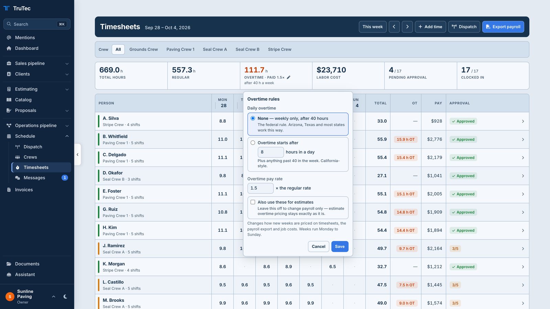Image resolution: width=550 pixels, height=309 pixels.
Task: Expand Operations pipeline menu chevron
Action: point(67,126)
